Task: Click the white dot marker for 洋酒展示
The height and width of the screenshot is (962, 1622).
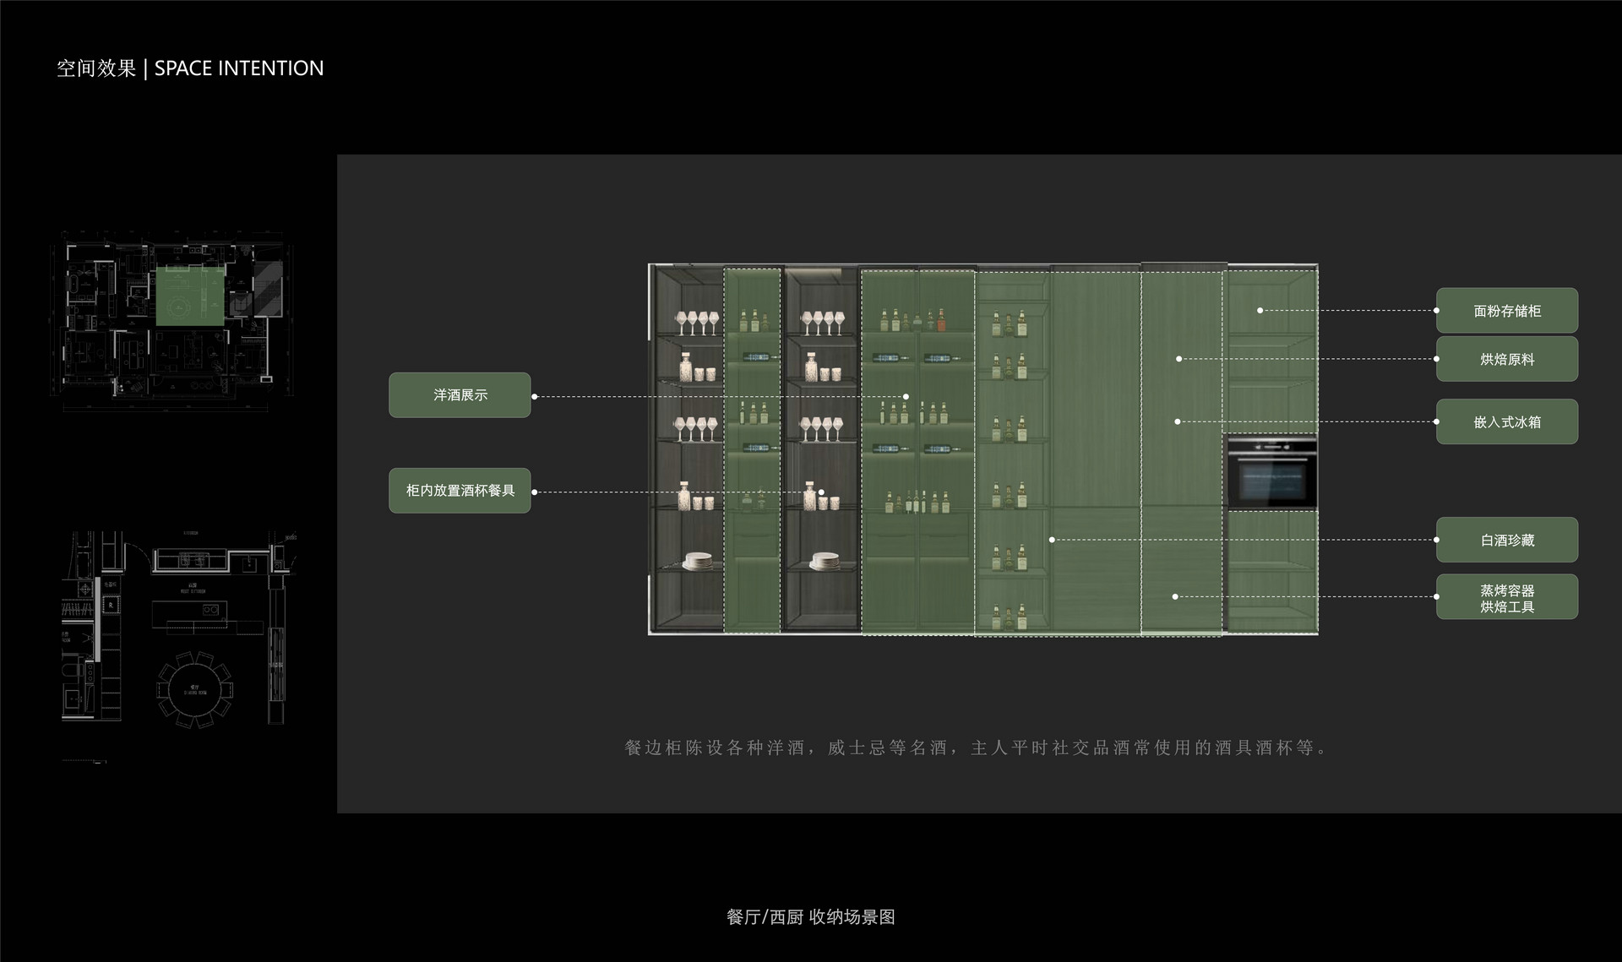Action: coord(906,396)
